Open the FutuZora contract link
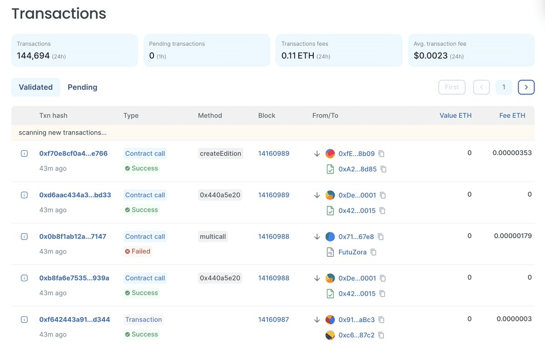545x347 pixels. point(352,252)
